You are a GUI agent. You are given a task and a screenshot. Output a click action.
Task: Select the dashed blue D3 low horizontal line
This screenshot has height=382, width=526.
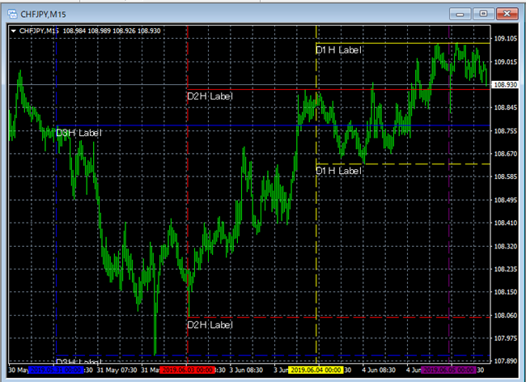tap(273, 355)
